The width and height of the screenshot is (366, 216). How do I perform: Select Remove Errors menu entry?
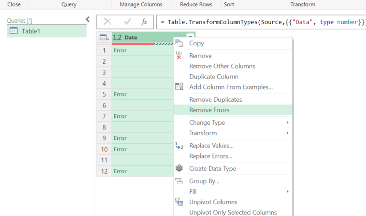click(233, 110)
